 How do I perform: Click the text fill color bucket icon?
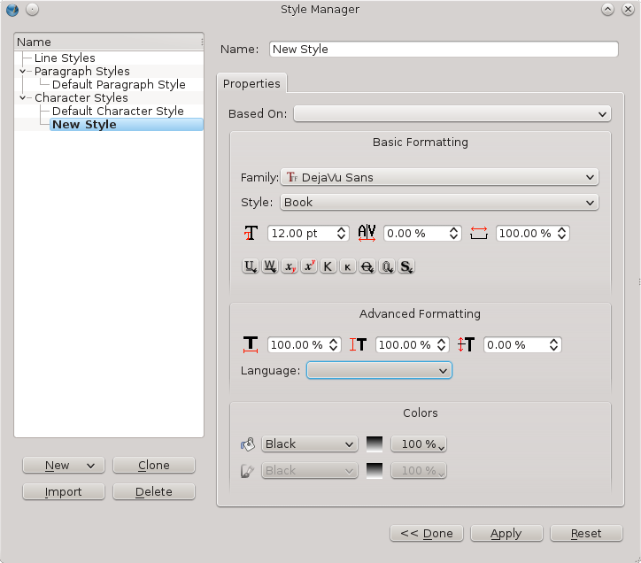(248, 444)
